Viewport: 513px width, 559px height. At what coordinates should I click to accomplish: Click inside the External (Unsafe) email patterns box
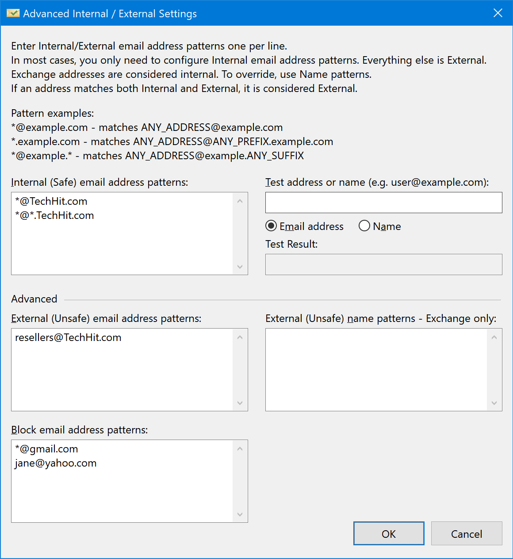coord(122,370)
